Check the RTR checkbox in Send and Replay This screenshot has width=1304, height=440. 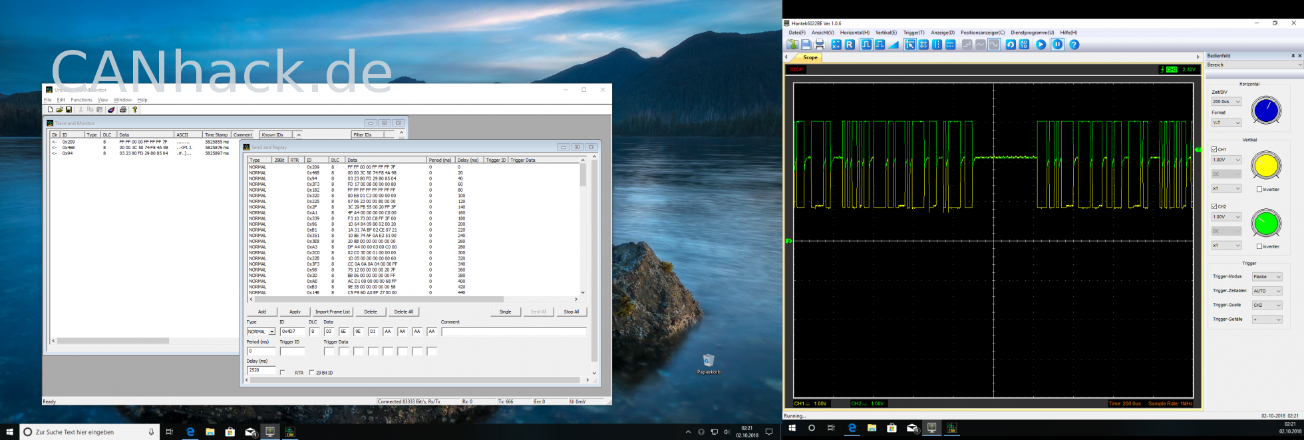click(283, 373)
